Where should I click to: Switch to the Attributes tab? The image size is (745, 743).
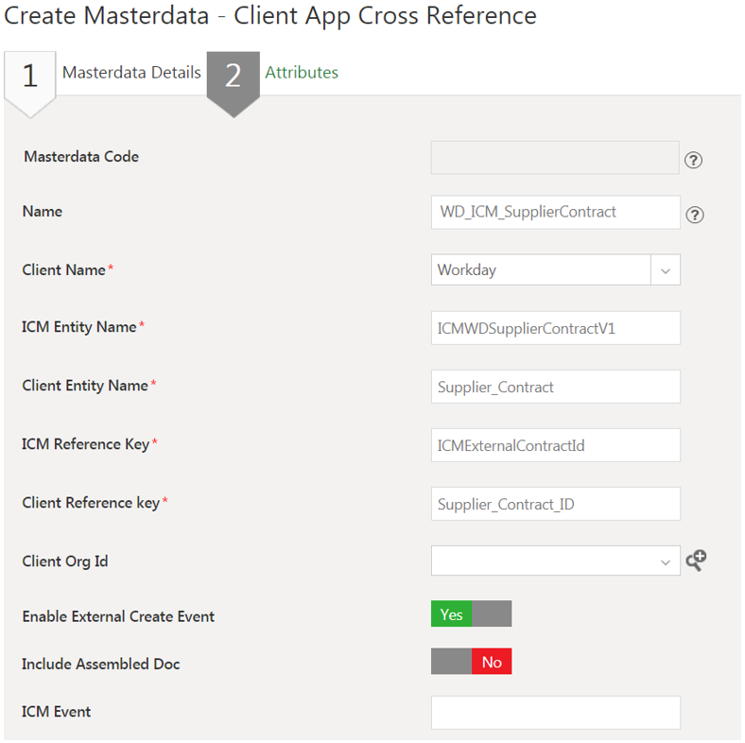[302, 73]
